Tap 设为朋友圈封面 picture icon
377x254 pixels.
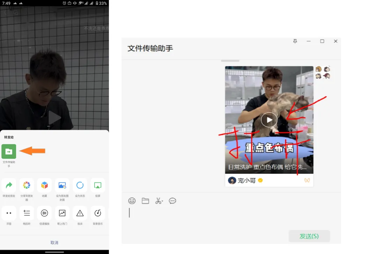pyautogui.click(x=62, y=185)
